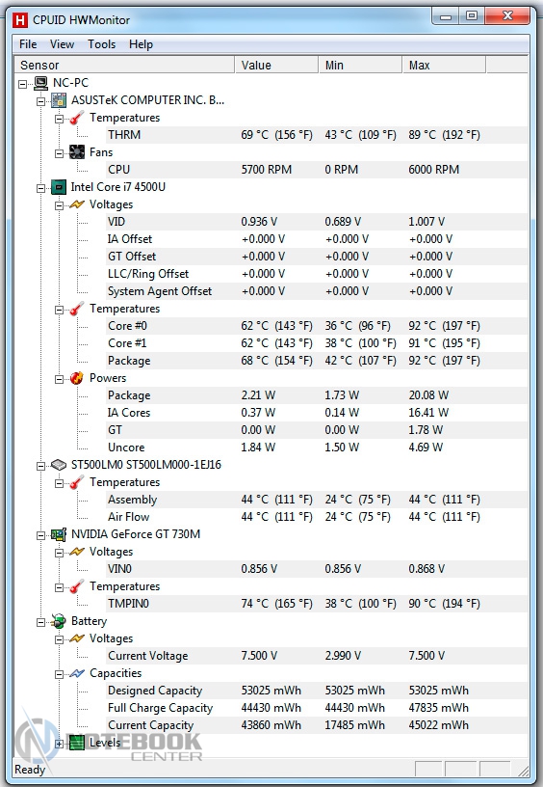This screenshot has width=543, height=787.
Task: Click the Battery icon
Action: [59, 621]
